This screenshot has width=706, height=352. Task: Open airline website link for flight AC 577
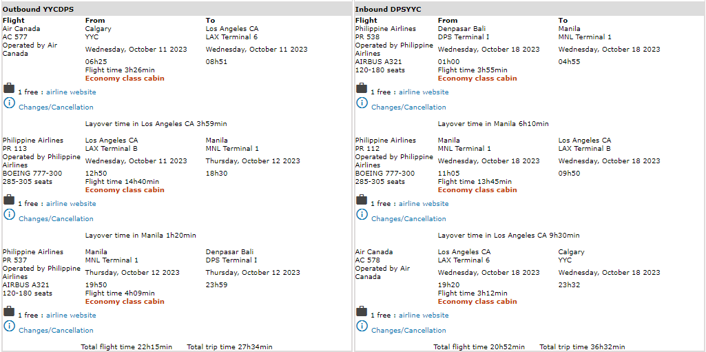coord(71,92)
